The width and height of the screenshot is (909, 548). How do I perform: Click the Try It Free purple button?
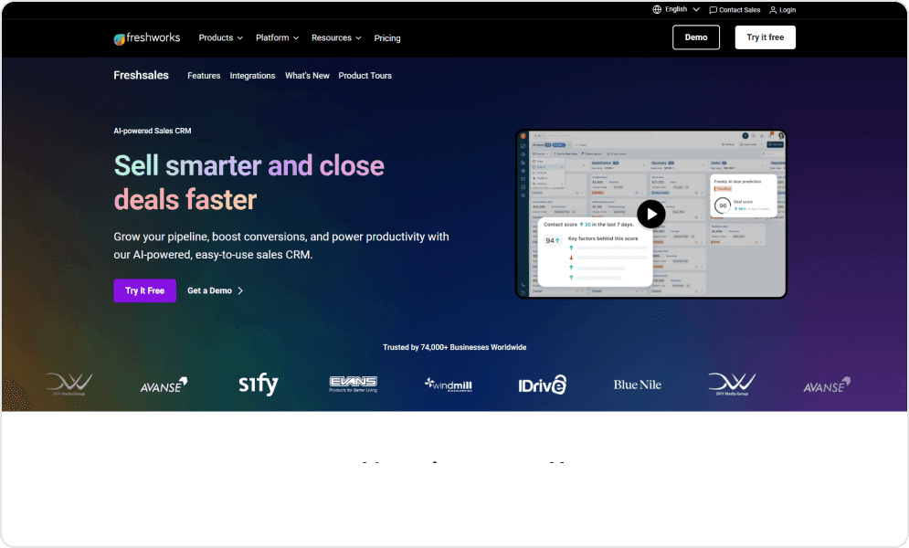[x=144, y=290]
